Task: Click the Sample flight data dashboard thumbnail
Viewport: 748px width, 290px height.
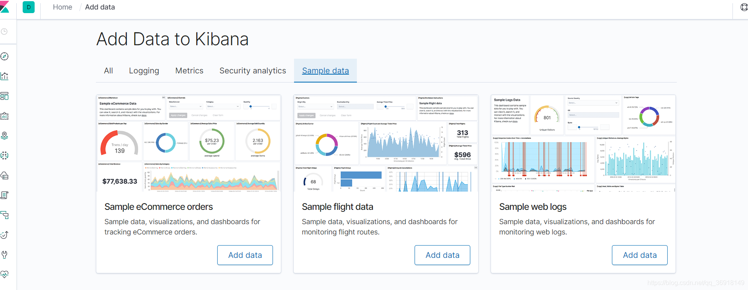Action: click(386, 143)
